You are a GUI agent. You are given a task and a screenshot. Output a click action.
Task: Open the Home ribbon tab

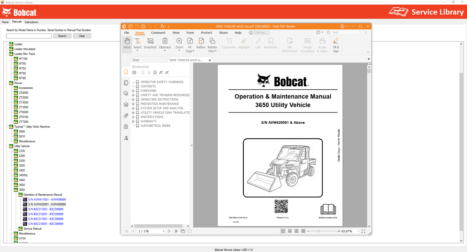(x=140, y=33)
